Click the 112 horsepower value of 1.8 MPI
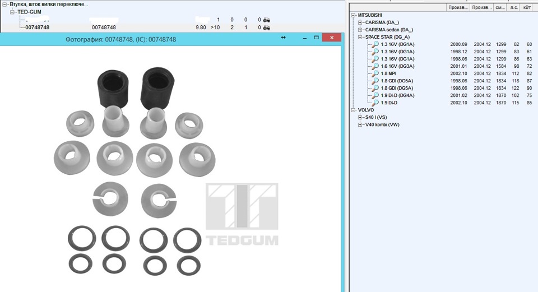538x292 pixels. pyautogui.click(x=516, y=73)
